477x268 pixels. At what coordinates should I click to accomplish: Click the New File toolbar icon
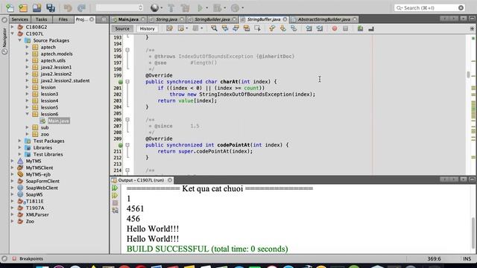10,7
